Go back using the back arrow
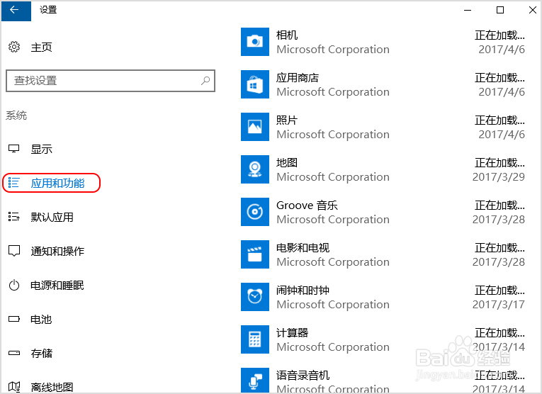This screenshot has width=542, height=394. [x=15, y=10]
